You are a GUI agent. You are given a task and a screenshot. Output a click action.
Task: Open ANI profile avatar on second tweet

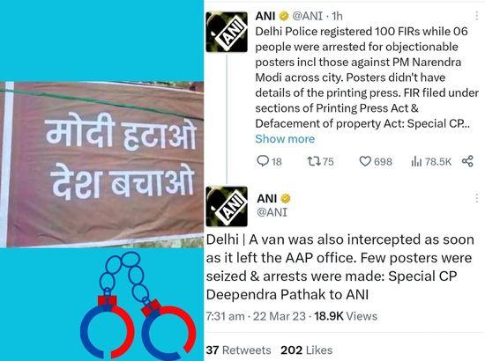227,206
